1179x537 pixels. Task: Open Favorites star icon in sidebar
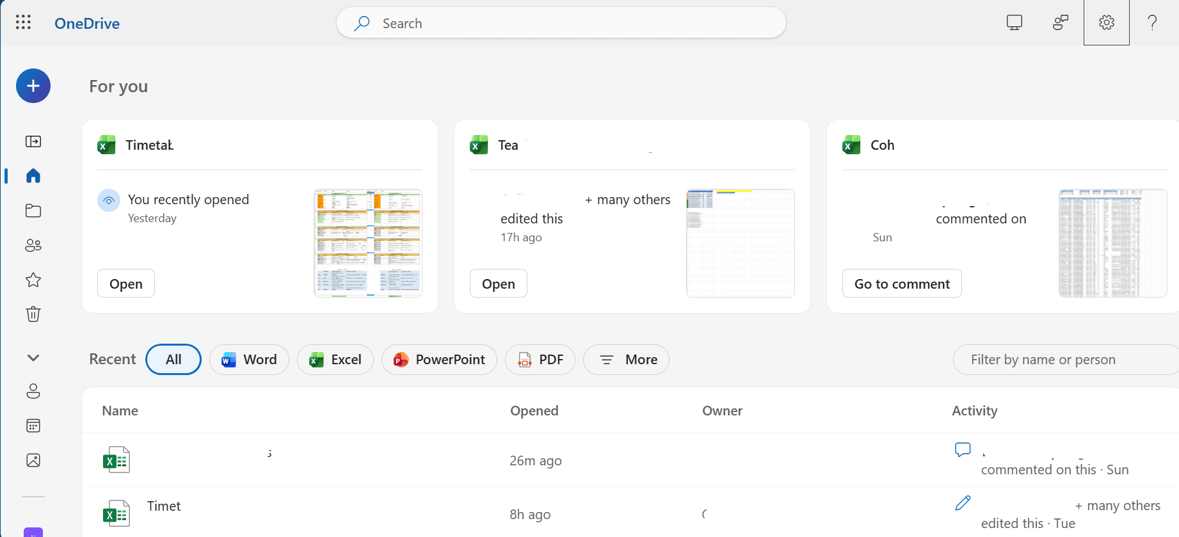33,280
